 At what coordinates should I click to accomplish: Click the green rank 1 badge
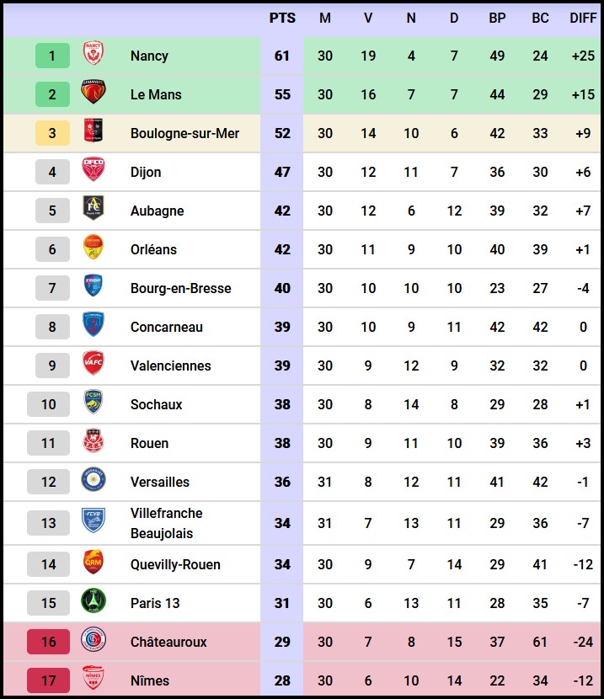(x=52, y=56)
